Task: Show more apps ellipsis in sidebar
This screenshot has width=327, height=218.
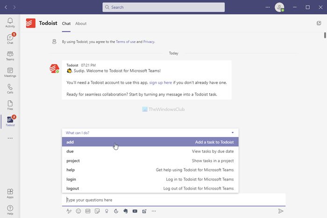Action: (x=10, y=138)
